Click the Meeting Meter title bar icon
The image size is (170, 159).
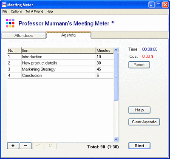point(4,5)
